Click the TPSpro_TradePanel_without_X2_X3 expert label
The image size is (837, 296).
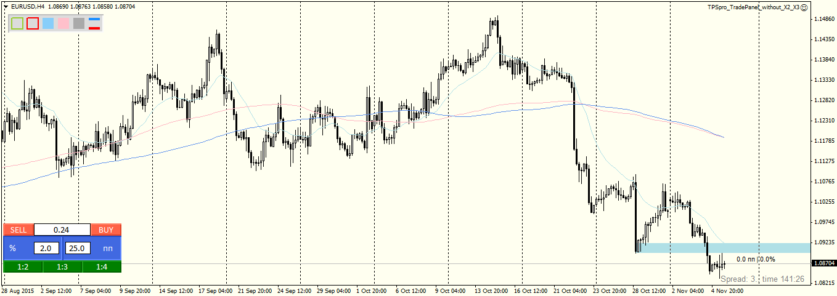point(753,7)
